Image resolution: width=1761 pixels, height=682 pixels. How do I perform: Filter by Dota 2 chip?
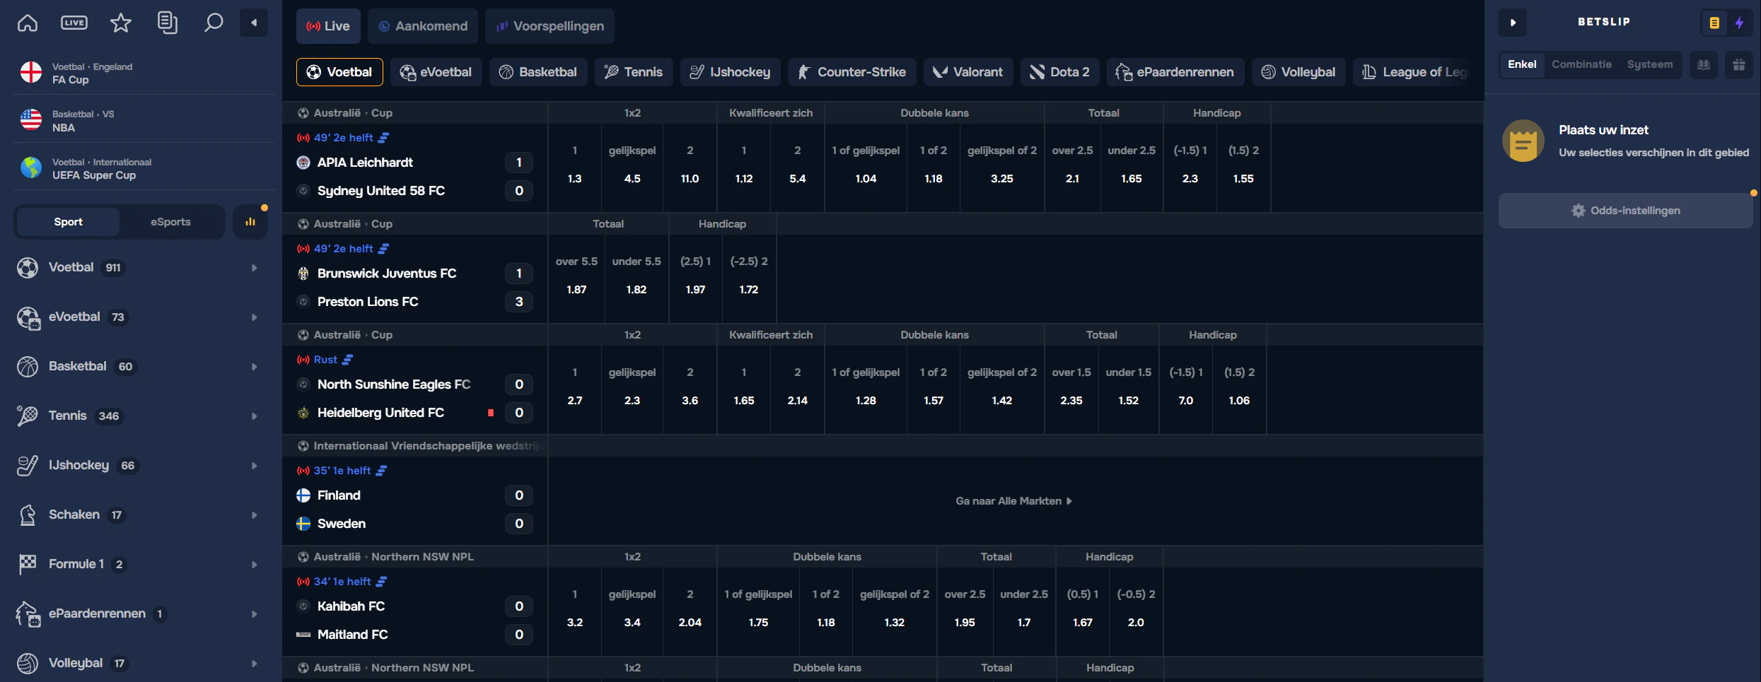click(x=1060, y=72)
